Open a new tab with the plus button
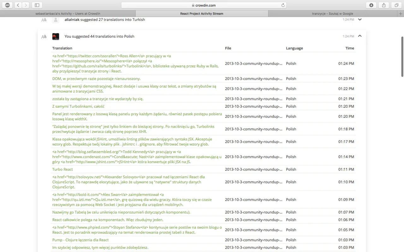 (x=401, y=14)
